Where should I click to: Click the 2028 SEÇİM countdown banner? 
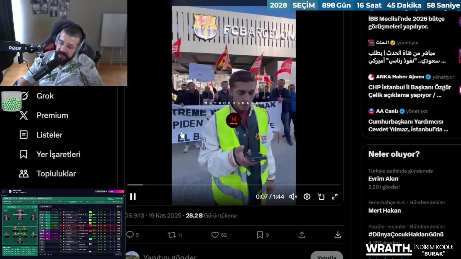[x=364, y=5]
